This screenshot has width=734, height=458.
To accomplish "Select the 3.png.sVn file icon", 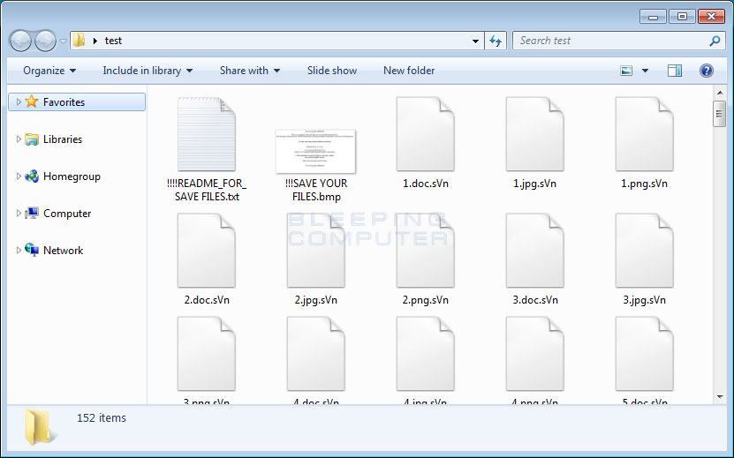I will [207, 354].
